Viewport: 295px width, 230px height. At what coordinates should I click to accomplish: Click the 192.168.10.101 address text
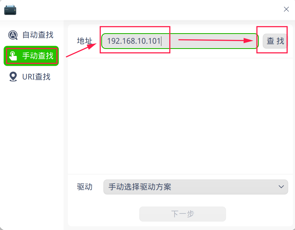tap(134, 41)
